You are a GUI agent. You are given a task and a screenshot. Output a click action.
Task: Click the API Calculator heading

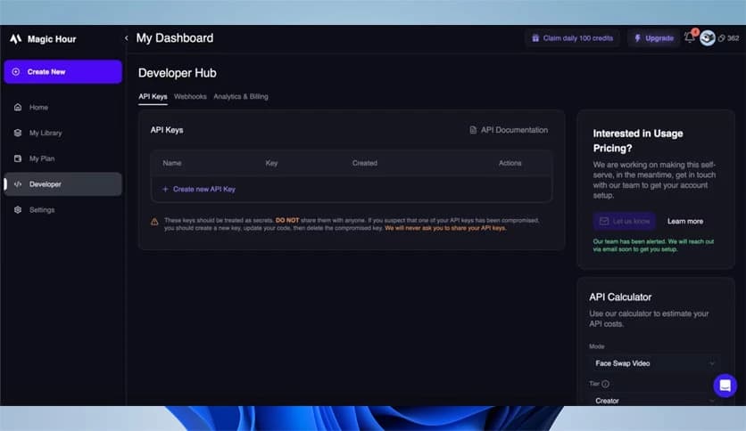[620, 297]
